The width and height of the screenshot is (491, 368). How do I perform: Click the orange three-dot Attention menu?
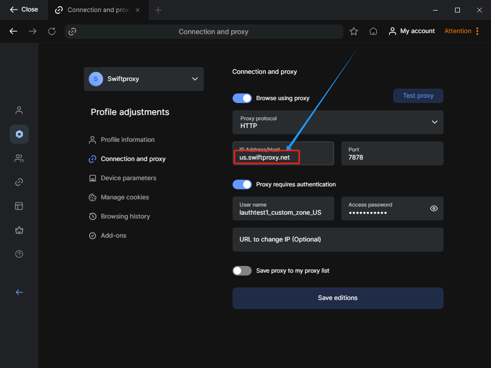[477, 31]
